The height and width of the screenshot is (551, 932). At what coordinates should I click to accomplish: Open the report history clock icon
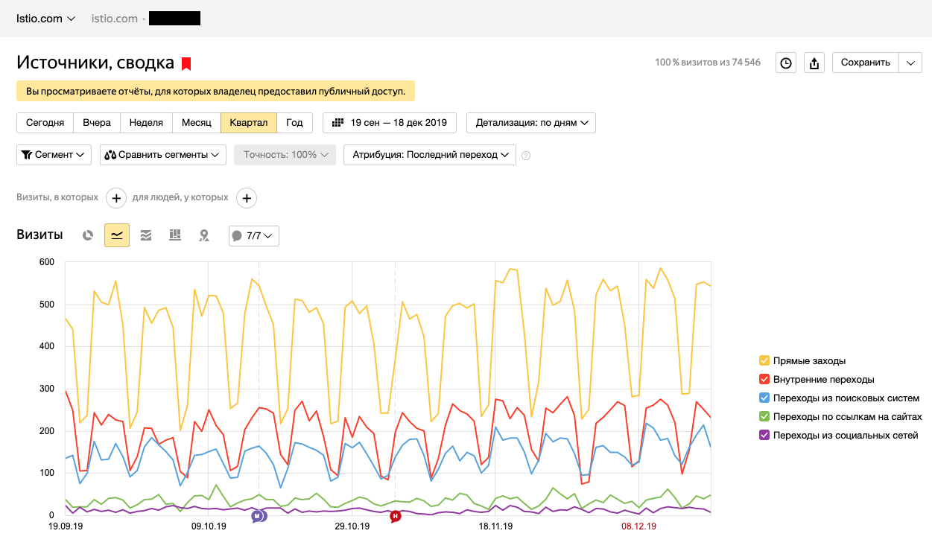pyautogui.click(x=786, y=63)
